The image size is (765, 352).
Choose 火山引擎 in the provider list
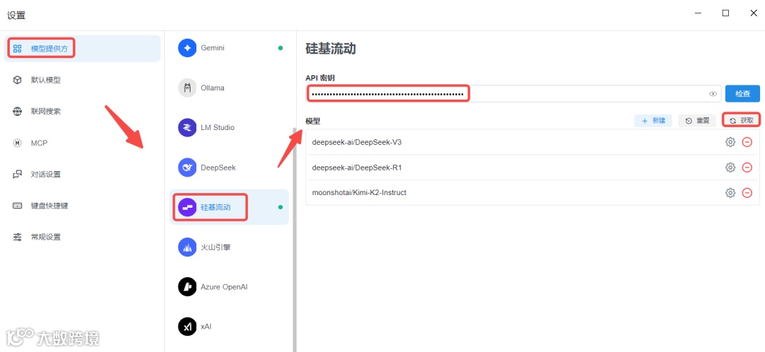[229, 247]
